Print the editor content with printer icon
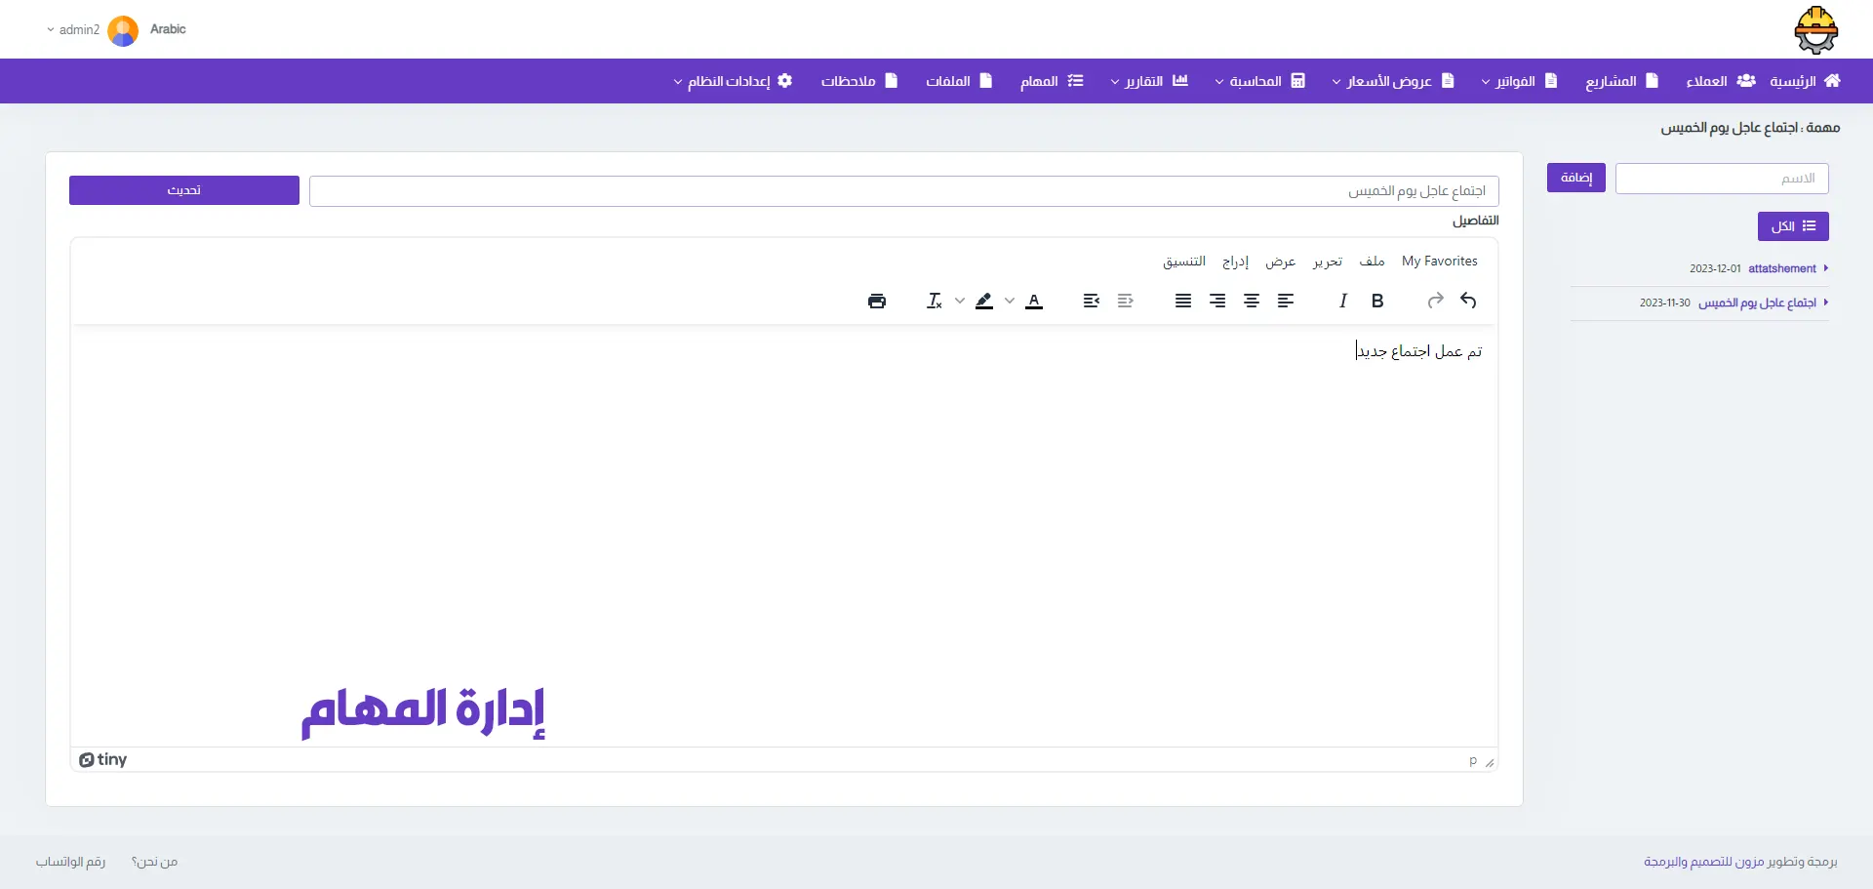This screenshot has height=889, width=1873. [876, 301]
